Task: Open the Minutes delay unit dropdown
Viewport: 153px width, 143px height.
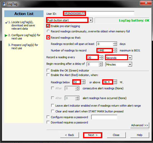Action: pos(130,64)
